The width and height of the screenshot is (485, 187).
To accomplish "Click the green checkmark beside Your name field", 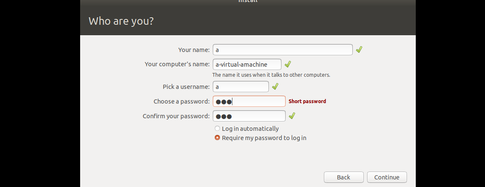I will coord(359,49).
